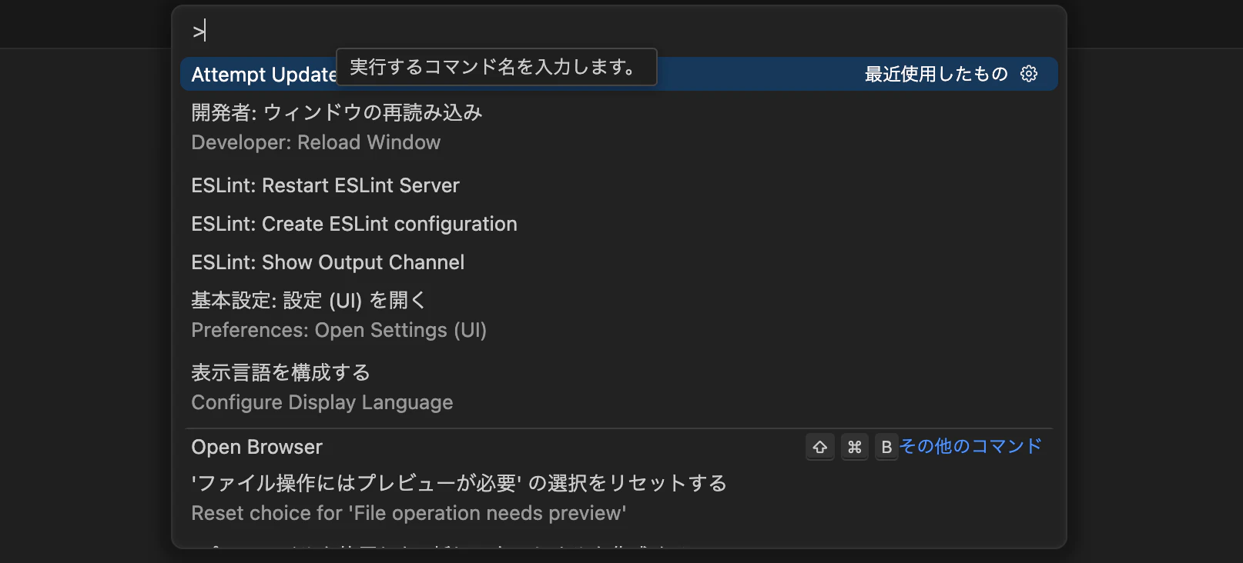Run the Attempt Update command
The image size is (1243, 563).
point(618,74)
